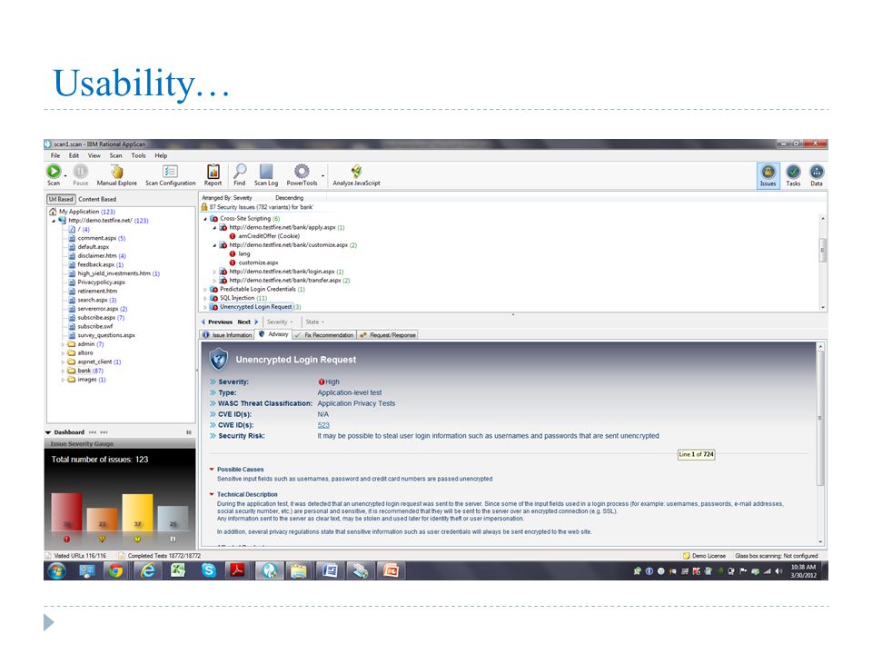Screen dimensions: 872x654
Task: Select subscribe.swf in the application tree
Action: point(91,326)
